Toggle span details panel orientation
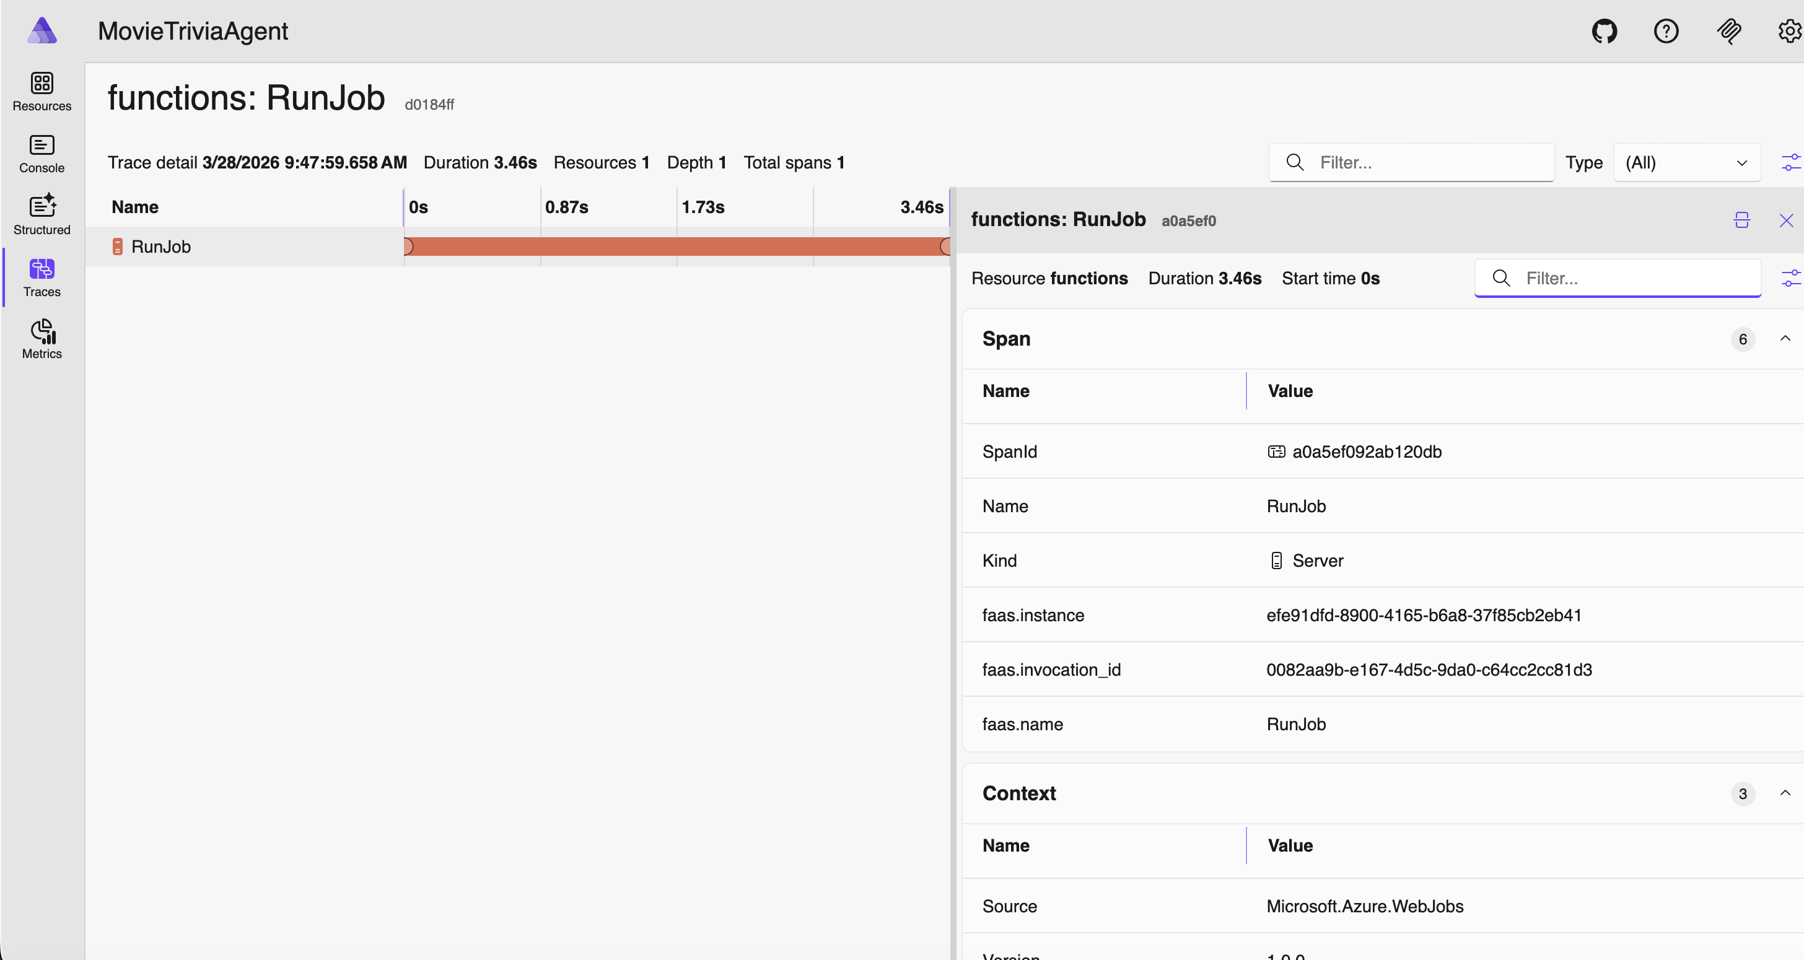This screenshot has width=1804, height=960. click(x=1741, y=220)
